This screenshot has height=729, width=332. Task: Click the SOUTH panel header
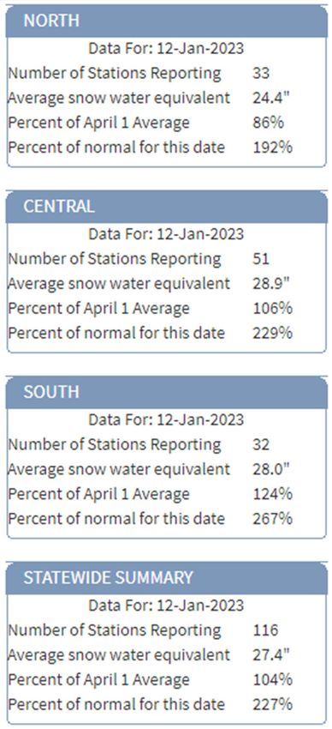coord(166,393)
